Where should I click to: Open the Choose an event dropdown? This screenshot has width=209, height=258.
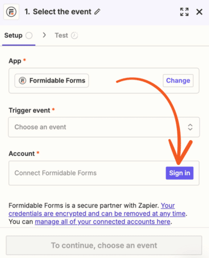click(x=104, y=127)
